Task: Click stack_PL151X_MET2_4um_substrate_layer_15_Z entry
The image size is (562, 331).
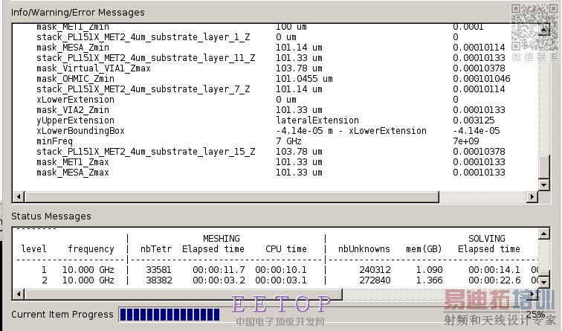Action: (x=146, y=152)
